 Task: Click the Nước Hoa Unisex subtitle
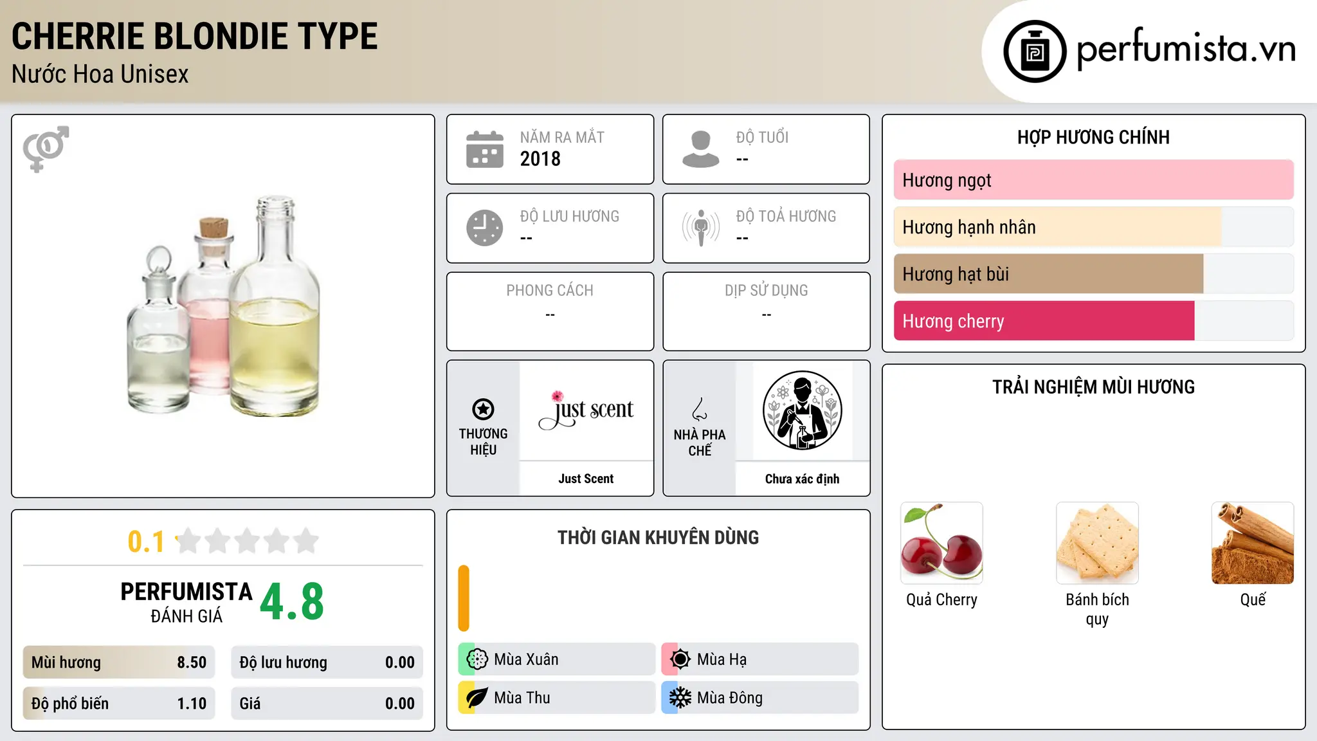point(100,74)
